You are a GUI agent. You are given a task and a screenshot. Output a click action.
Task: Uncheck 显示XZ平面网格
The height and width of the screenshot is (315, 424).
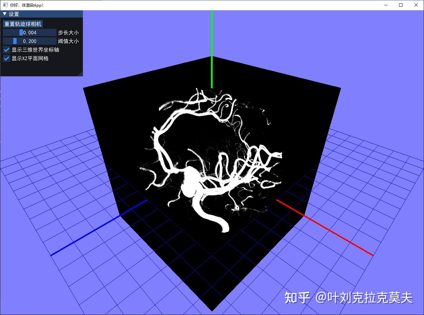(x=6, y=59)
